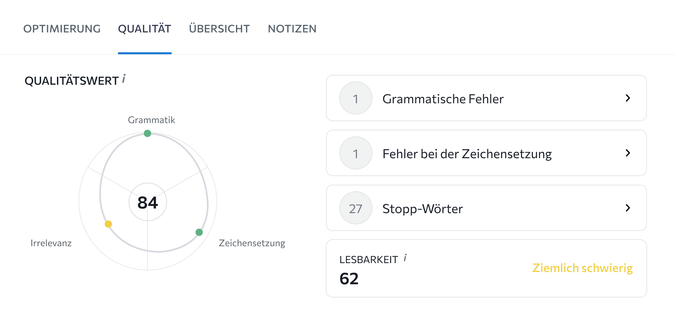The width and height of the screenshot is (676, 321).
Task: Select the Irrelevanz axis label
Action: click(x=51, y=243)
